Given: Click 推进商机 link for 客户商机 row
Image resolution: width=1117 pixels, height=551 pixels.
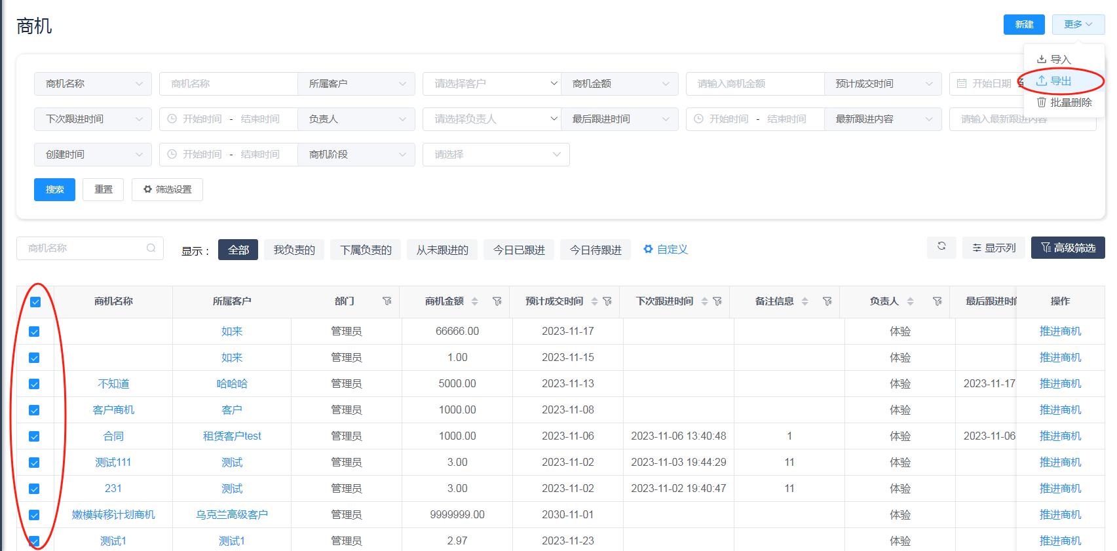Looking at the screenshot, I should click(1059, 410).
